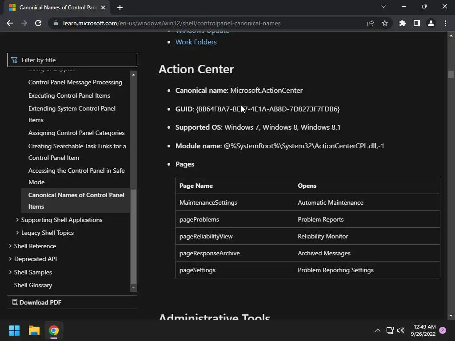
Task: Click the Filter by title field
Action: [72, 60]
